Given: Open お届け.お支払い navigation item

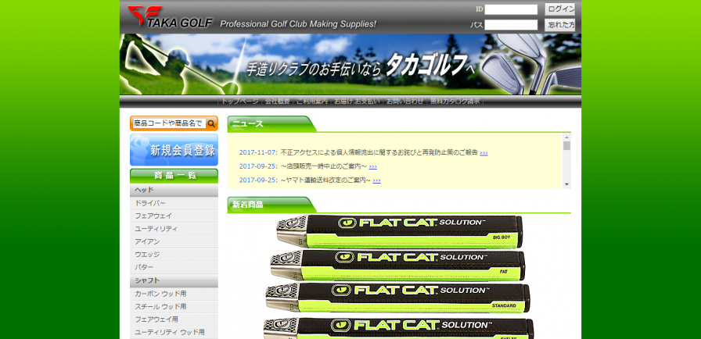Looking at the screenshot, I should 358,102.
